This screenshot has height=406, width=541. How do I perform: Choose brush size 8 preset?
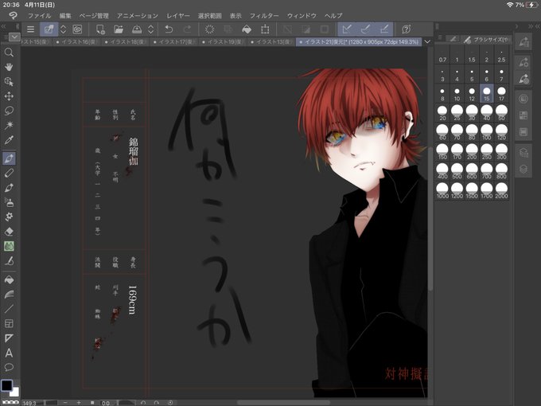coord(442,94)
